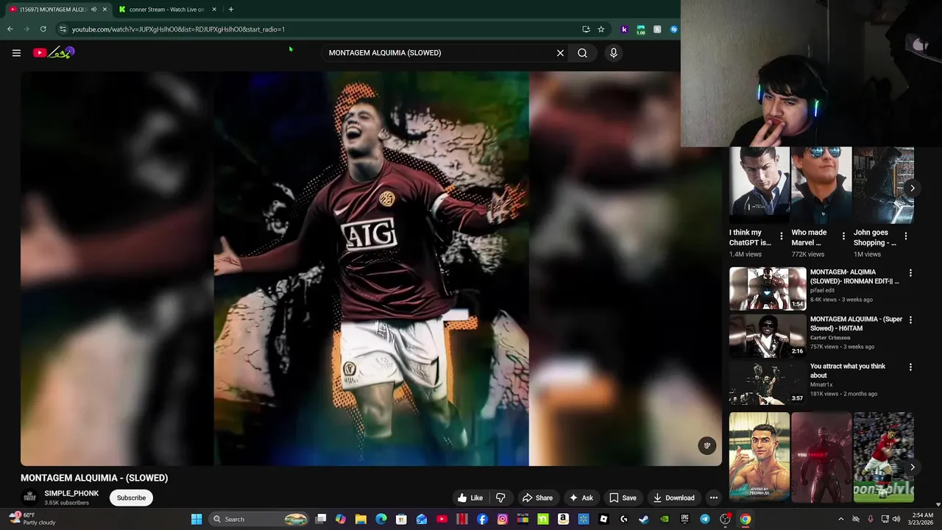942x530 pixels.
Task: Play the 'Who made Marvel' short thumbnail
Action: 821,185
